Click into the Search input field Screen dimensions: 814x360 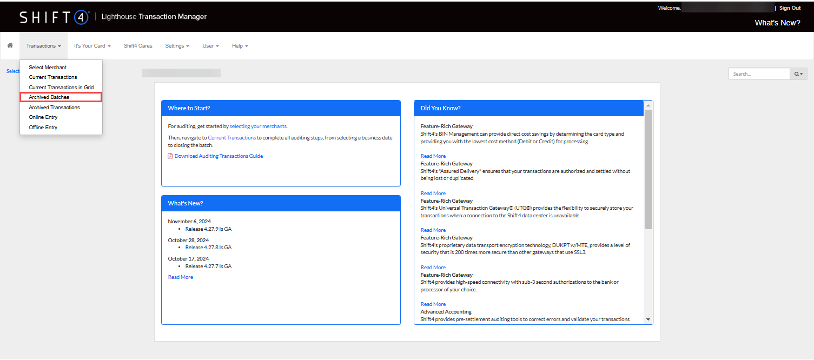(759, 74)
